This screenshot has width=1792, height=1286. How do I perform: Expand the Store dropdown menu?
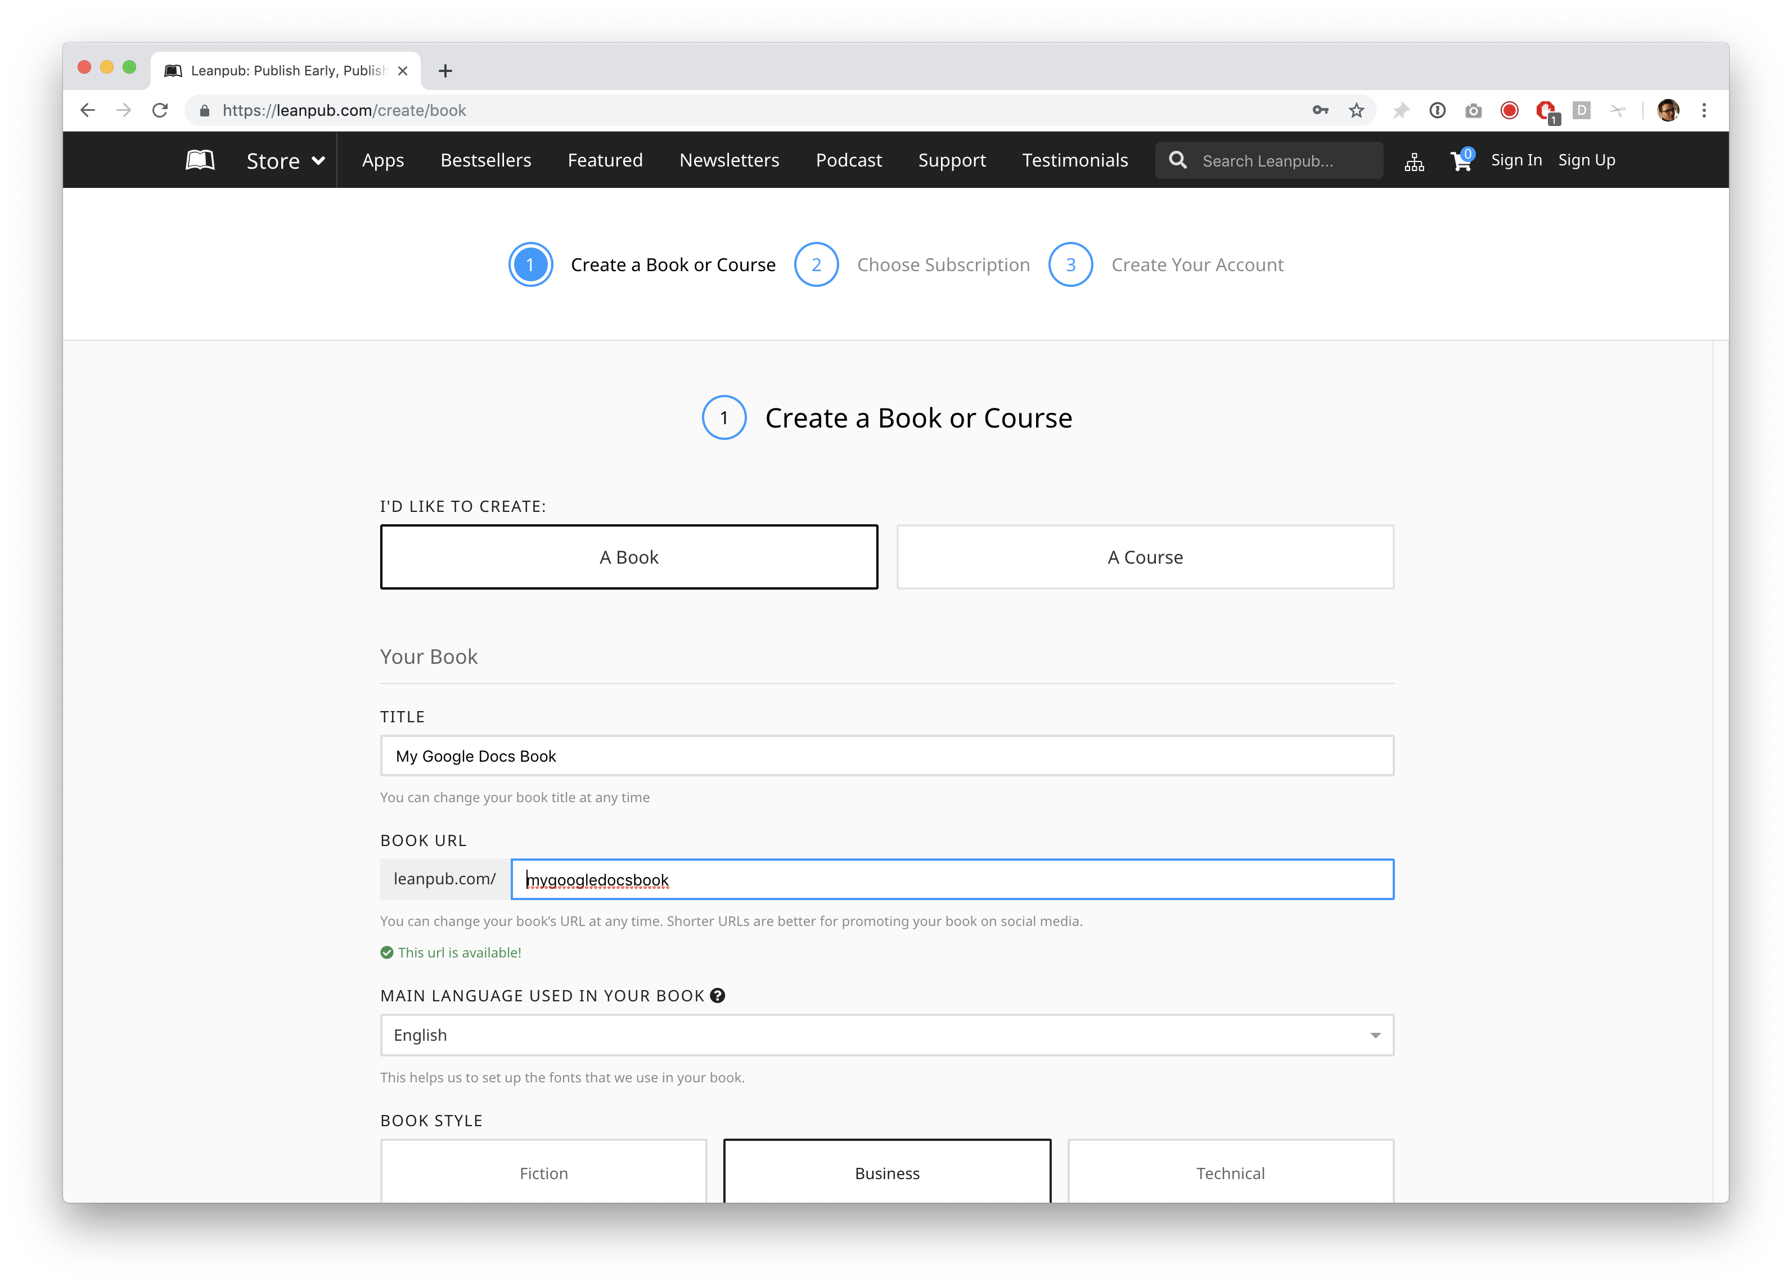tap(286, 161)
